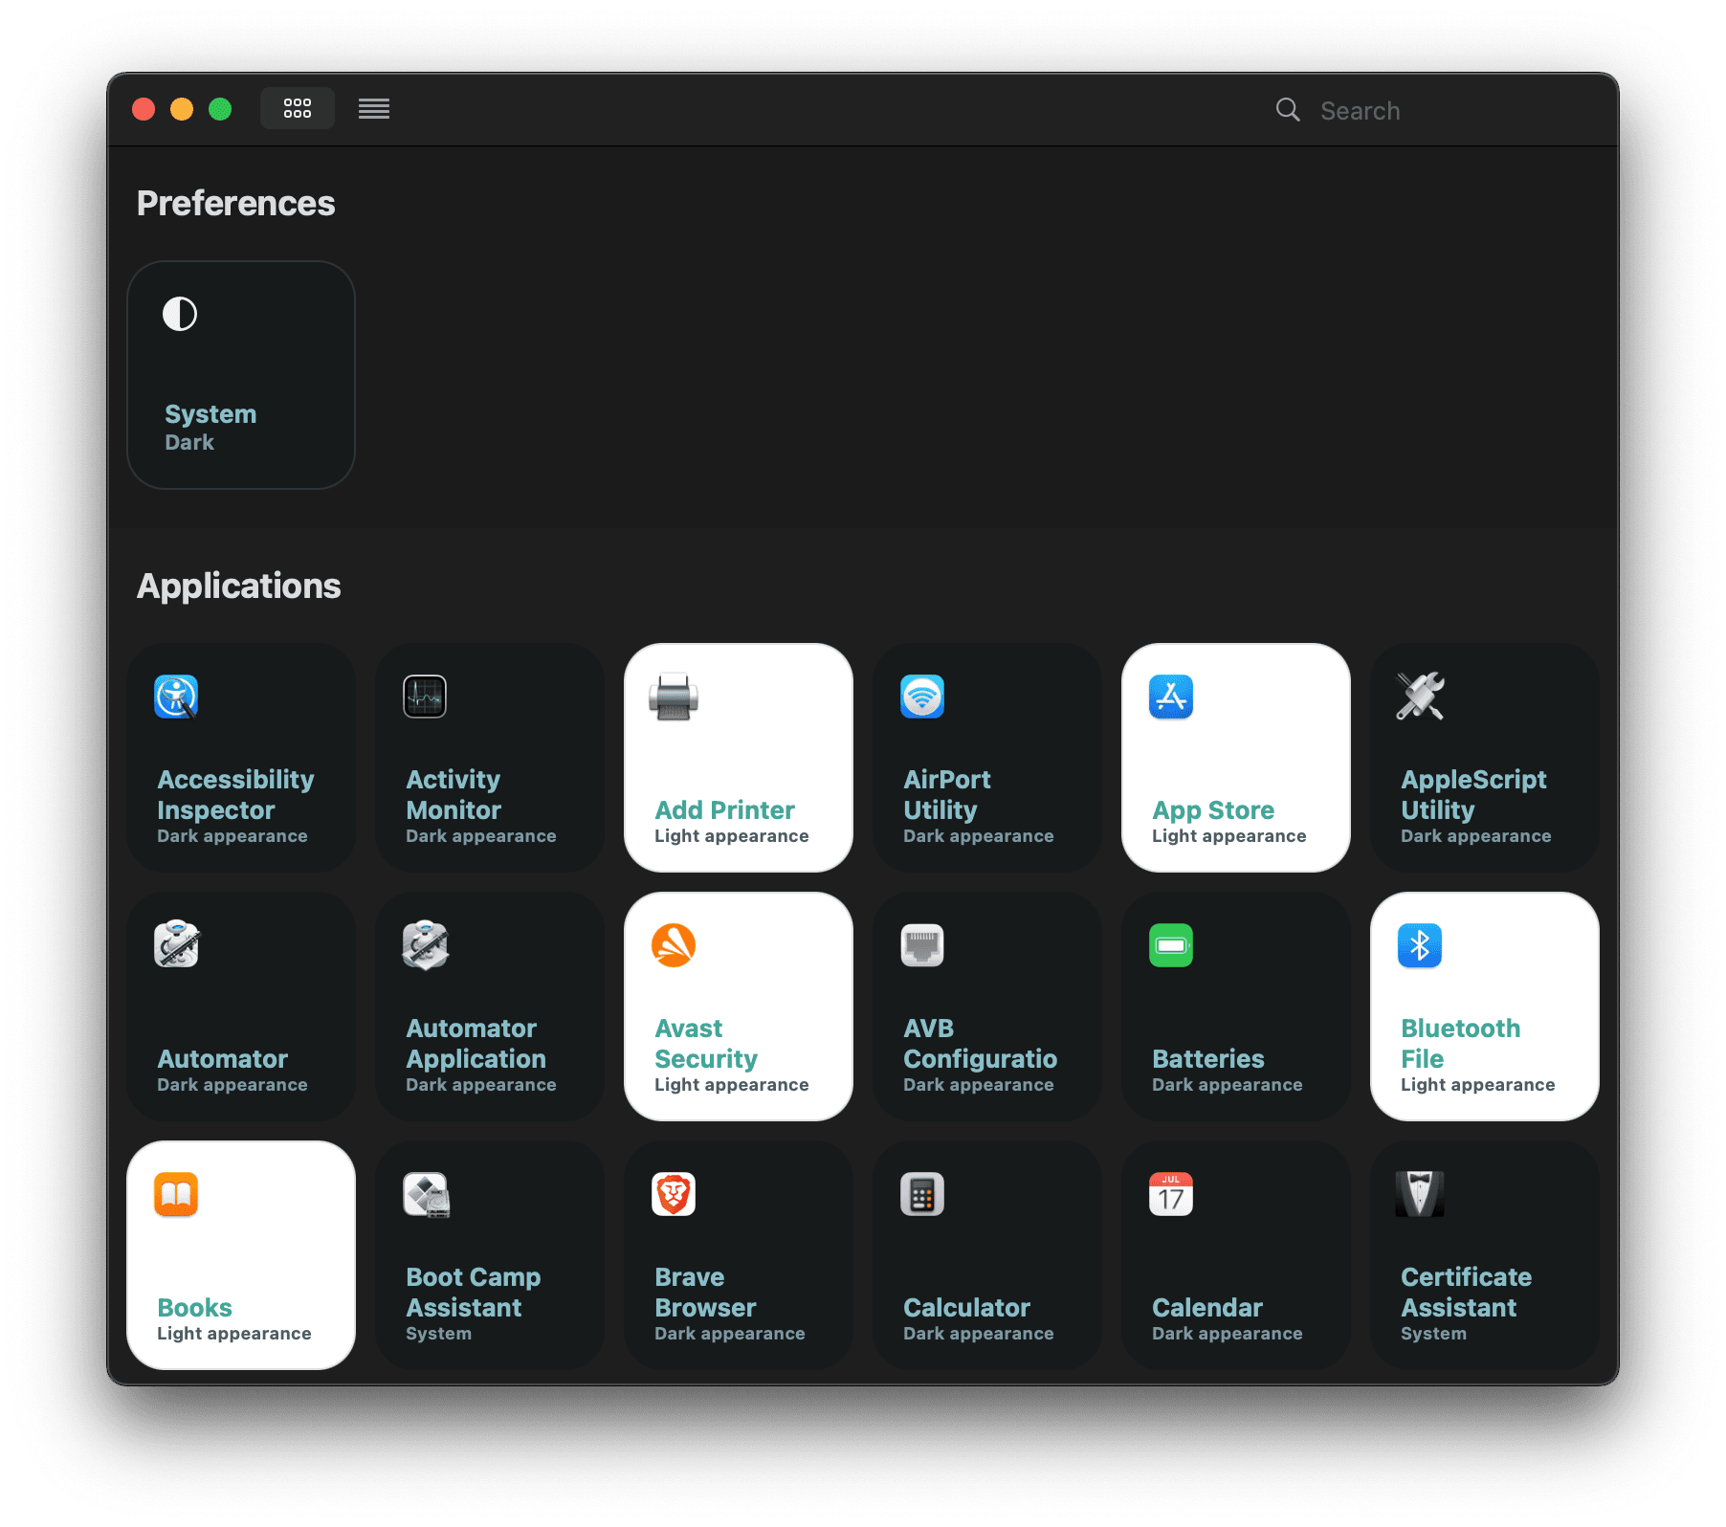This screenshot has height=1527, width=1726.
Task: Click the App Store icon
Action: [x=1171, y=697]
